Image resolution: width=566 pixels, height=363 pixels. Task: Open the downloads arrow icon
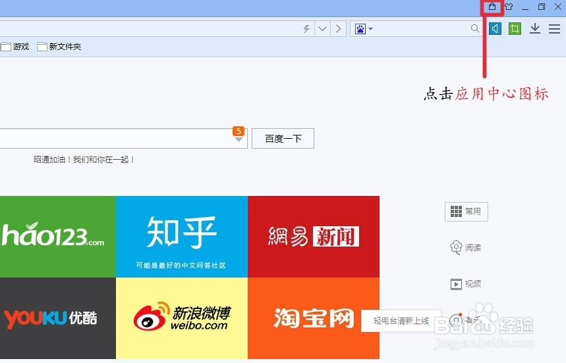[x=535, y=28]
